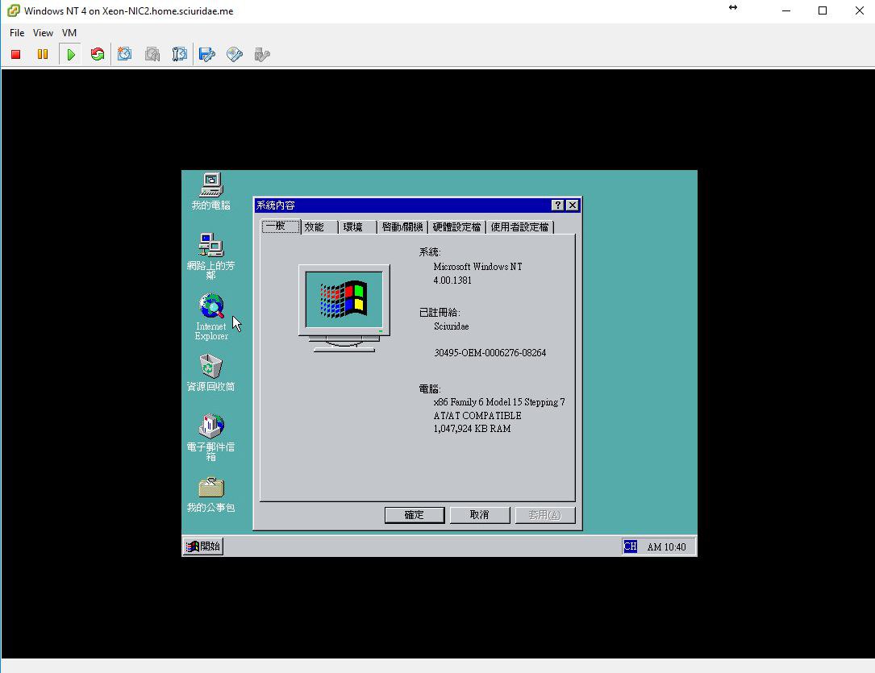Maximize the VM console window
This screenshot has height=673, width=875.
tap(823, 10)
